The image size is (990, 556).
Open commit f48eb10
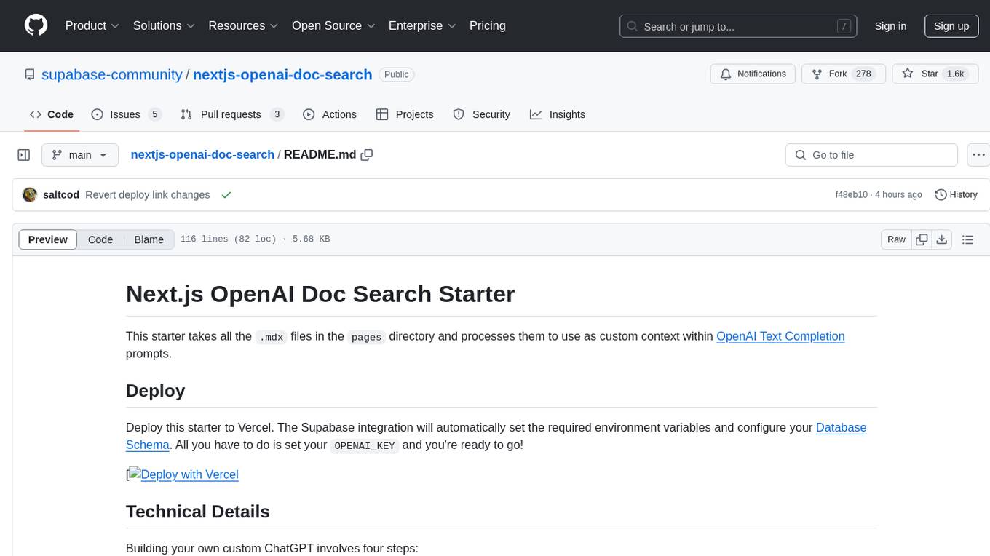click(851, 195)
